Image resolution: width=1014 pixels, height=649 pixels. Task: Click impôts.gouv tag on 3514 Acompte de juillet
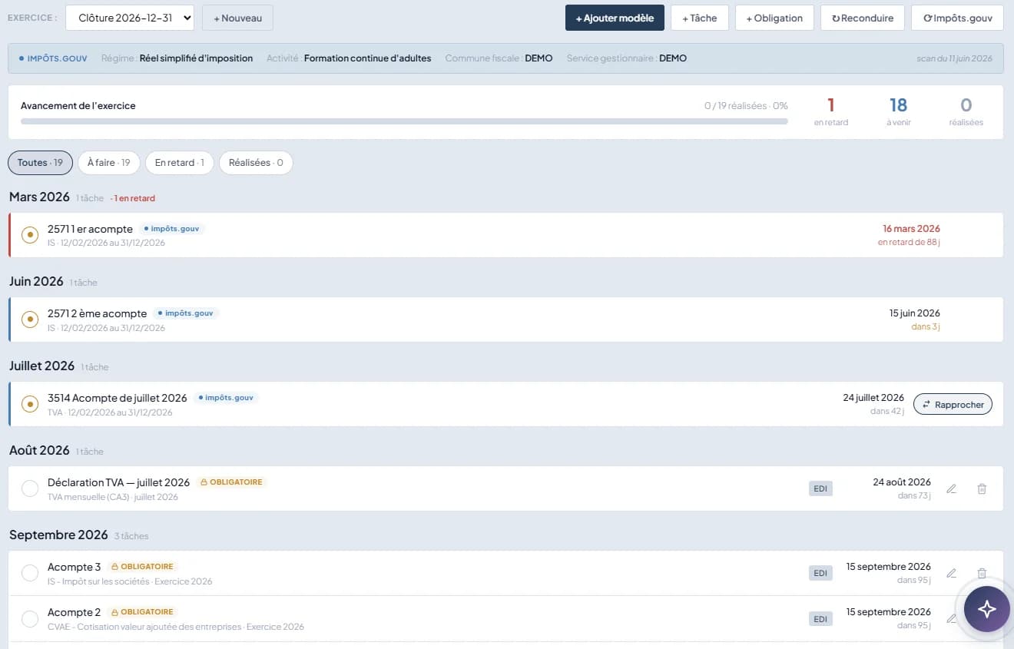[226, 398]
